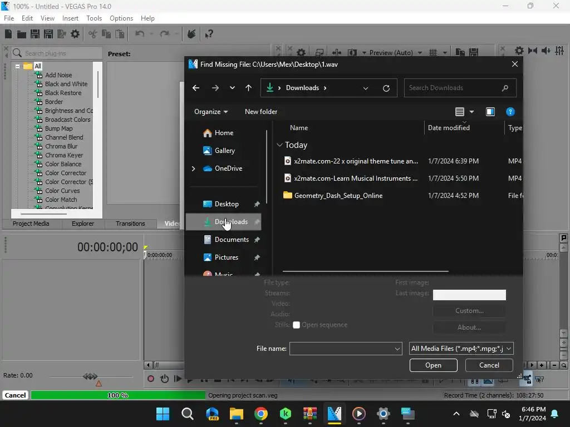
Task: Click the interactive tutorials icon
Action: pos(191,34)
